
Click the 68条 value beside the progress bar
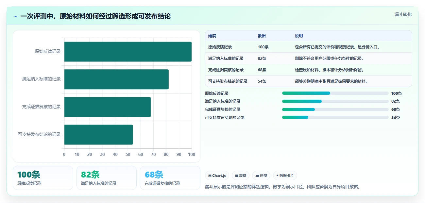coord(396,110)
